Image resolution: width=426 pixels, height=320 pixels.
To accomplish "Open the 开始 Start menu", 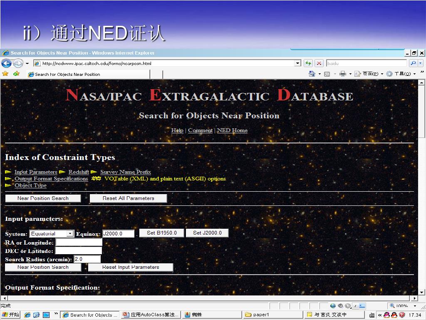I will click(10, 315).
